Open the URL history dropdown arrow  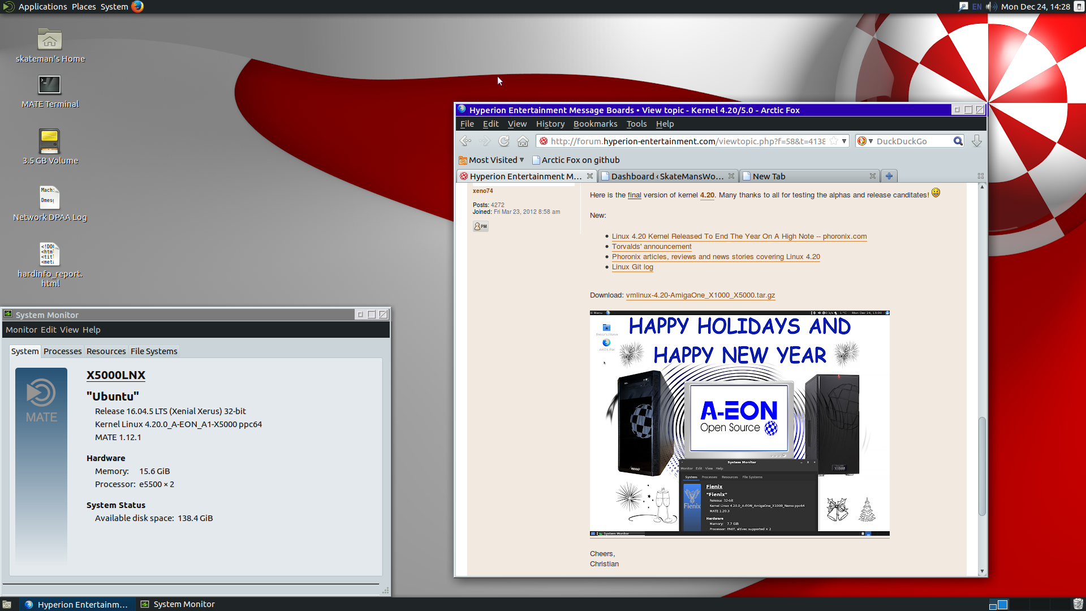click(844, 141)
